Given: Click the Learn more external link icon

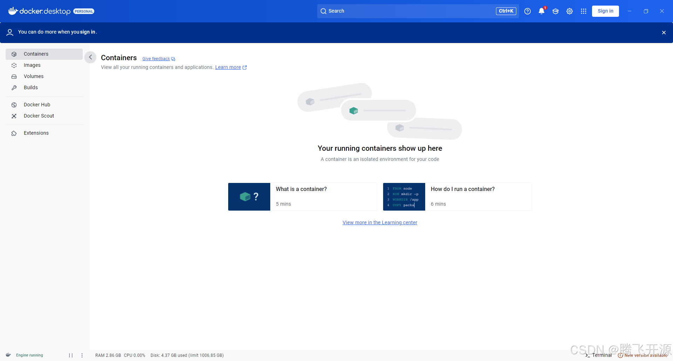Looking at the screenshot, I should (x=245, y=68).
